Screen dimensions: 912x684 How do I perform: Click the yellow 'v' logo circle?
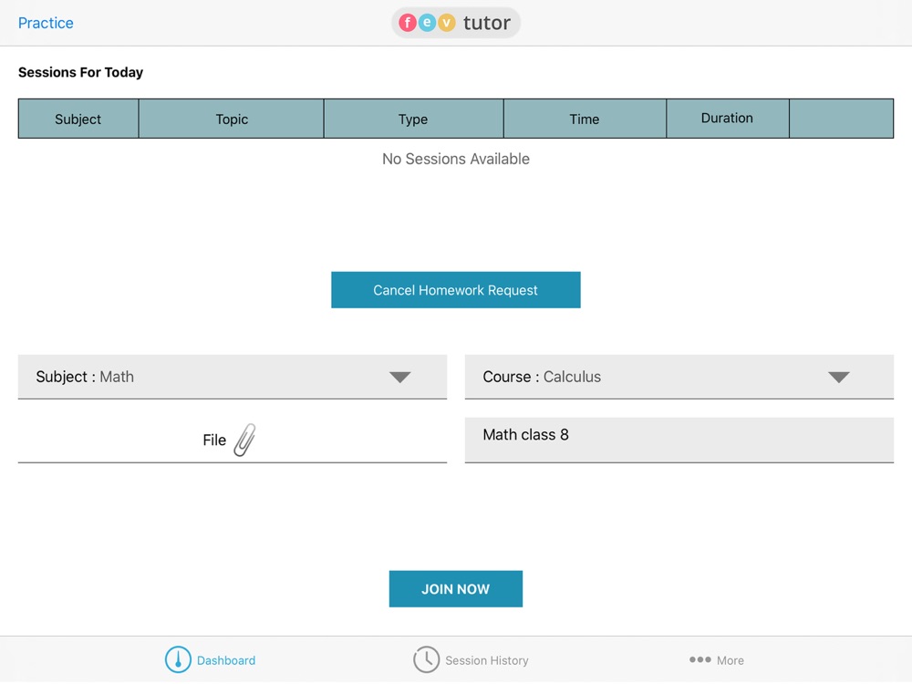point(446,23)
